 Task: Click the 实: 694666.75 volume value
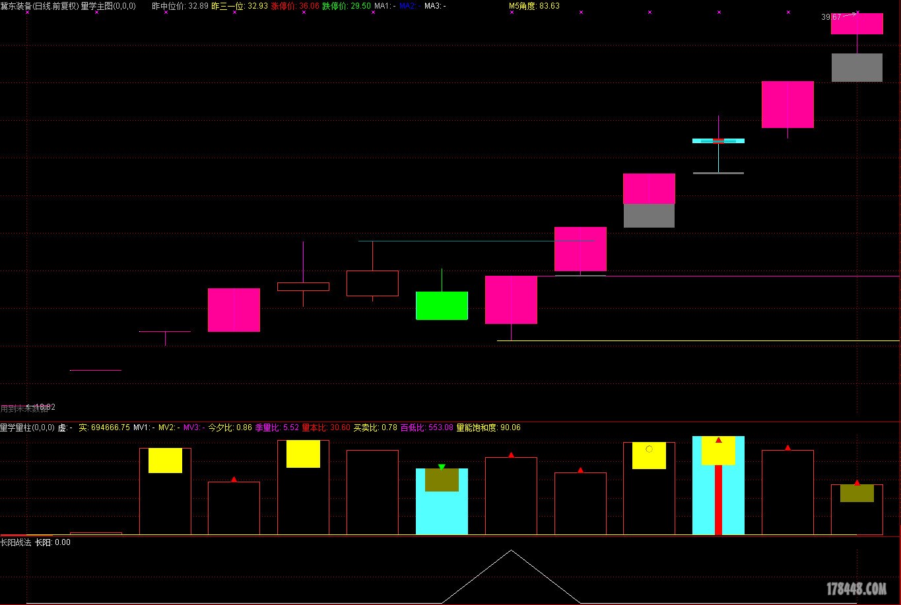tap(104, 428)
